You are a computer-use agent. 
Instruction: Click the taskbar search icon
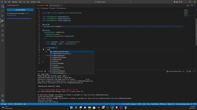pos(76,108)
